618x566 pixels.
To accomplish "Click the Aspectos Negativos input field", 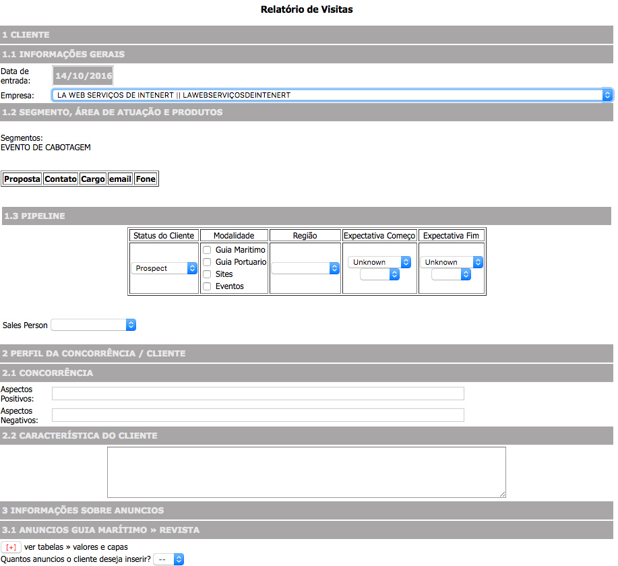I will coord(258,415).
